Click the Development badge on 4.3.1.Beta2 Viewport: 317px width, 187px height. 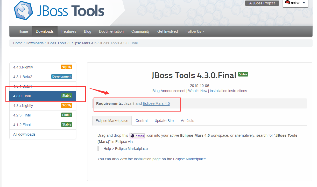coord(62,77)
